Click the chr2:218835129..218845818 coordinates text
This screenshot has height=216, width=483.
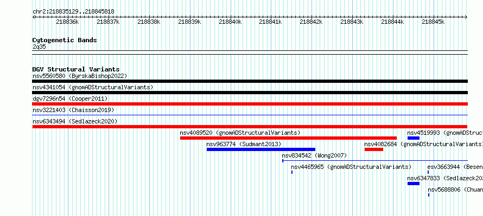coord(73,12)
